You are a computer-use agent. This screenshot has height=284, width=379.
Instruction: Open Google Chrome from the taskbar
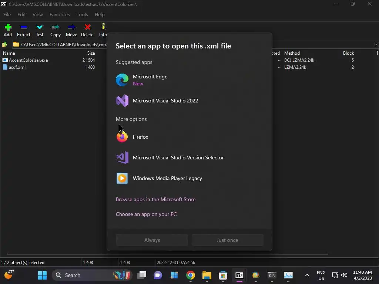[191, 275]
